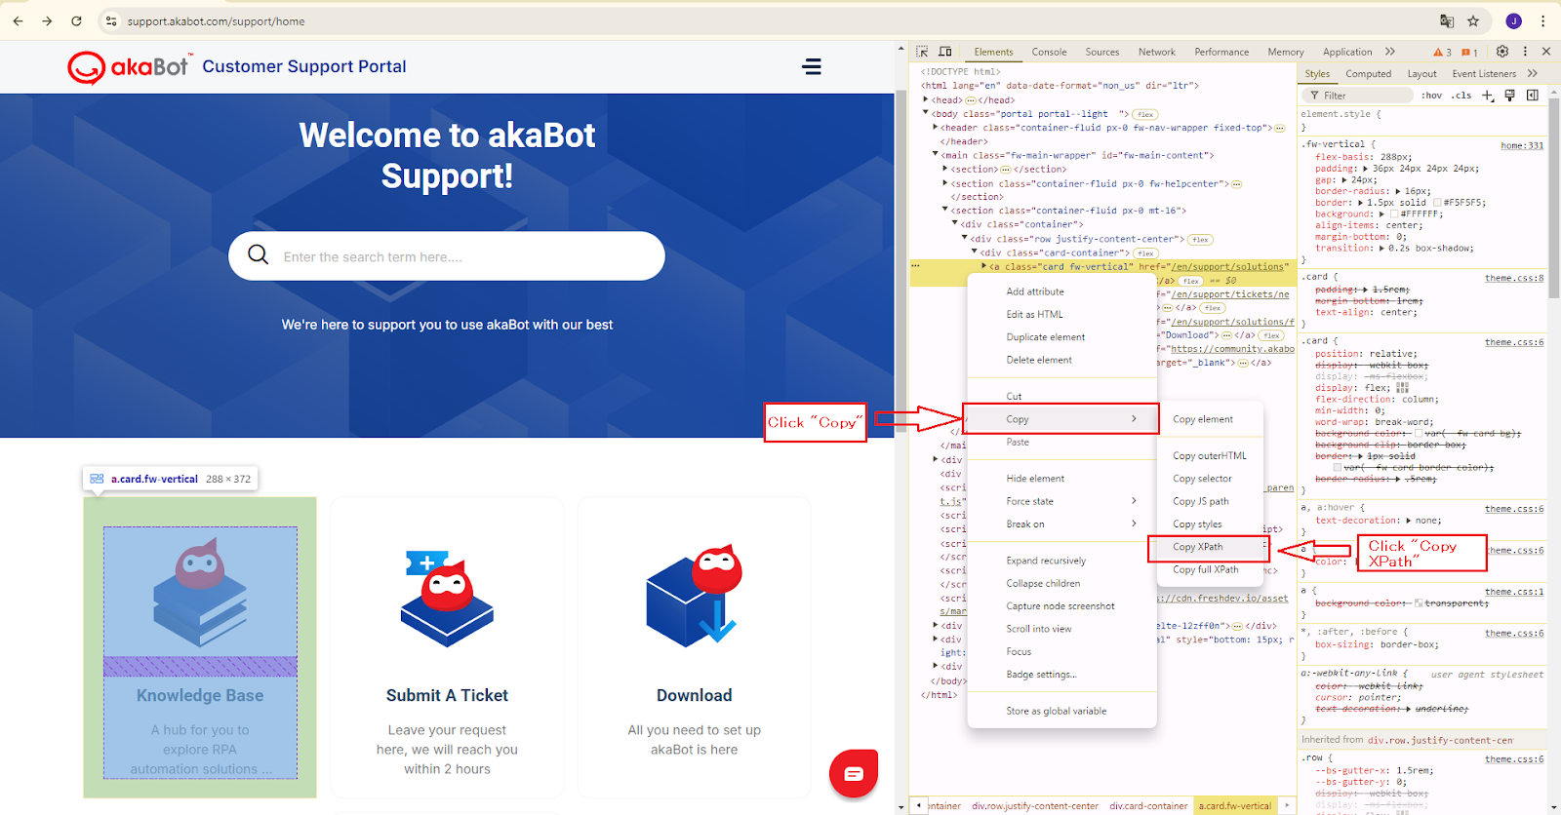Open flexbox editor icon next to display: flex
1561x815 pixels.
pyautogui.click(x=1402, y=387)
